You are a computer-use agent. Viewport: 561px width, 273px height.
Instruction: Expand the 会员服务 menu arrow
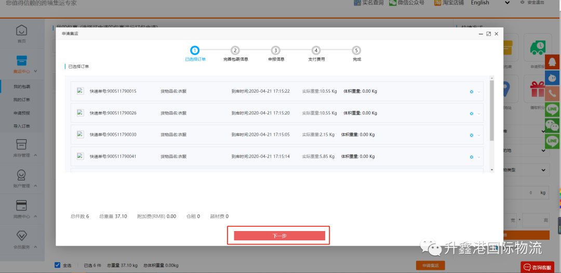click(x=35, y=247)
